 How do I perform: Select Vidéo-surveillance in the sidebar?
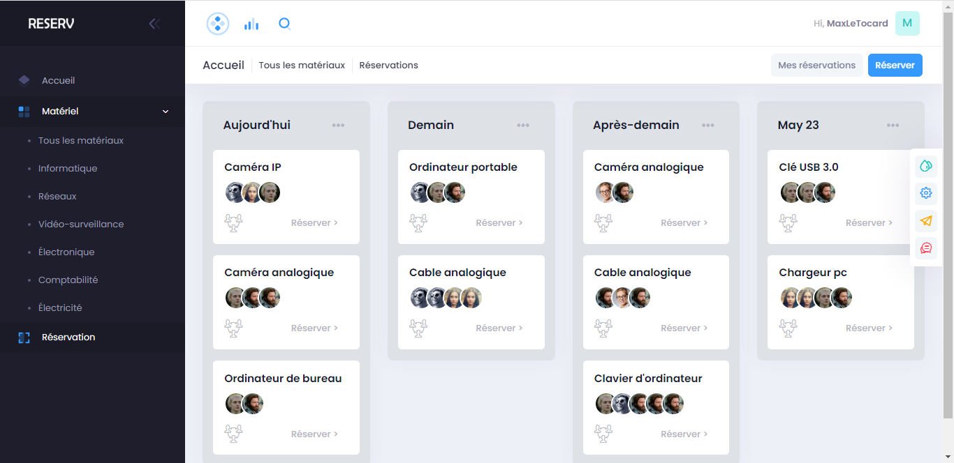(x=81, y=225)
